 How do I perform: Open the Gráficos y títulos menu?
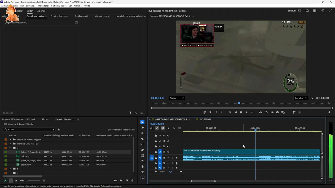(x=59, y=6)
